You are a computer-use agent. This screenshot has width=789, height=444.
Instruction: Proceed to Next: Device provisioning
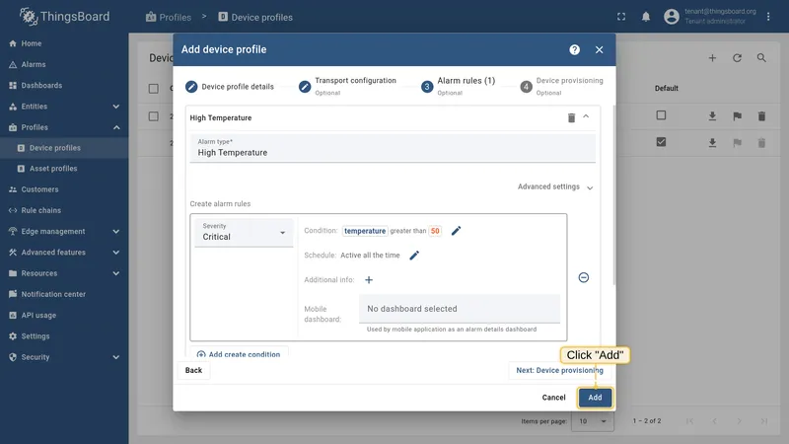pyautogui.click(x=559, y=370)
